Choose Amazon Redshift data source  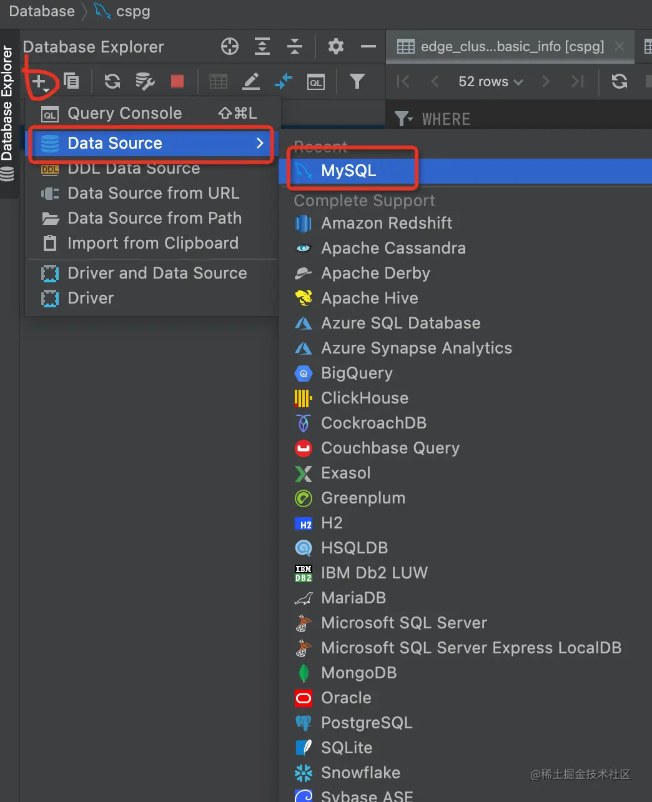[465, 223]
